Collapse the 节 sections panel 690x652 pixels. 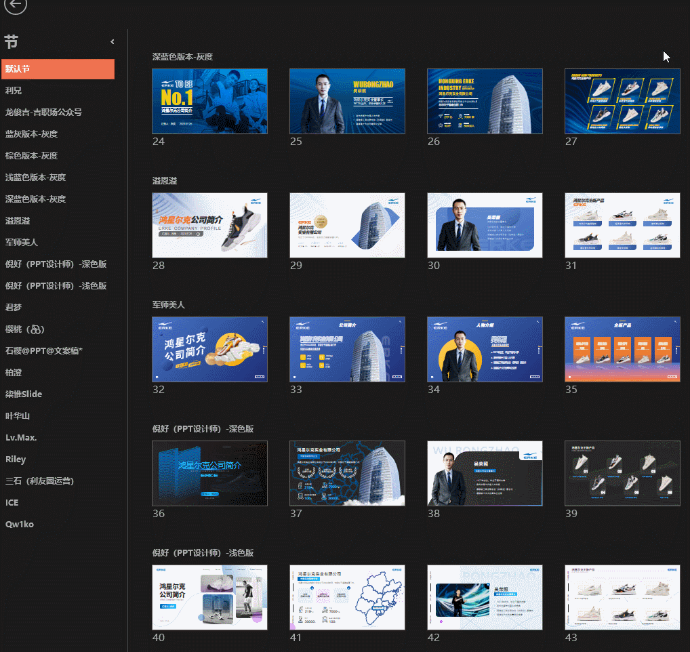click(113, 42)
